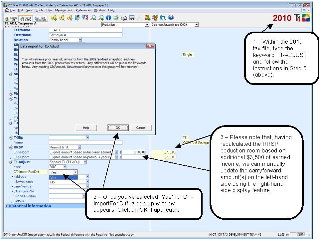Open program help via the question mark icon

[x=171, y=18]
